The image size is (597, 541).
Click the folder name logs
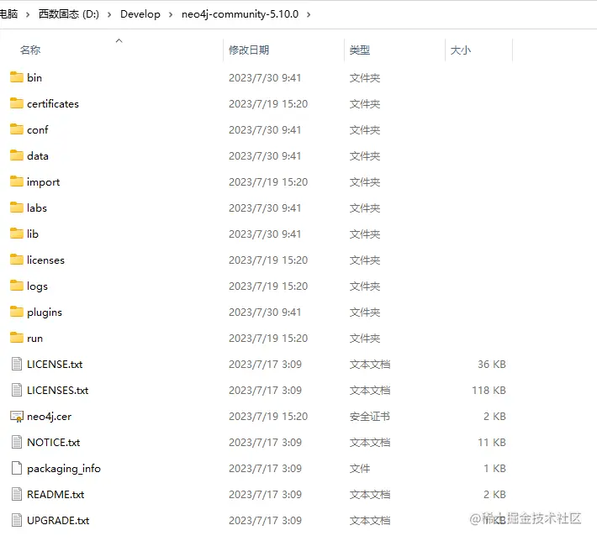coord(37,286)
